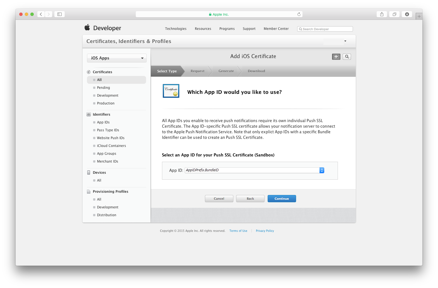The height and width of the screenshot is (288, 438).
Task: Click the plus icon to add a certificate
Action: (x=336, y=57)
